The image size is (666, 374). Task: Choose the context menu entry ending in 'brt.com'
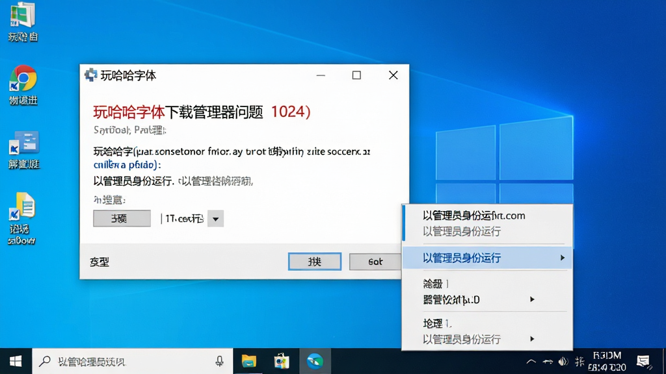tap(473, 216)
